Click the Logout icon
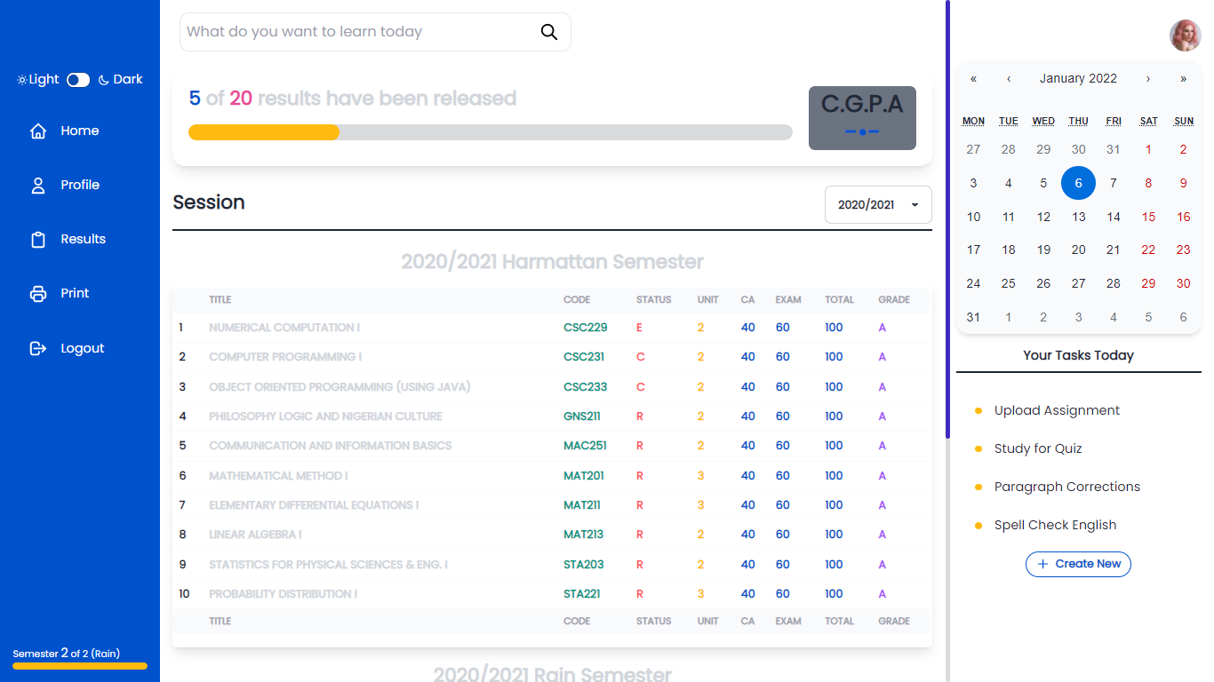Screen dimensions: 1214x682 click(x=37, y=347)
